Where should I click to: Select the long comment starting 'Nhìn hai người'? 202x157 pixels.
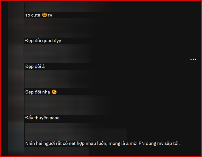click(x=102, y=143)
